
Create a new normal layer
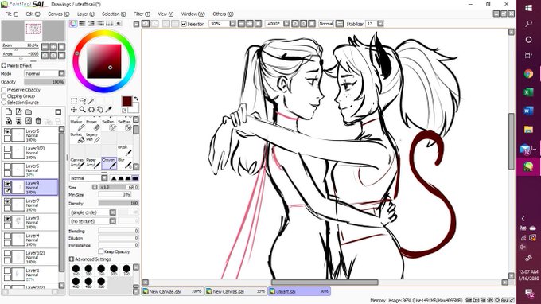[x=9, y=111]
